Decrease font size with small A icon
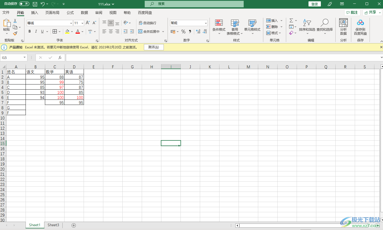Image resolution: width=383 pixels, height=230 pixels. click(94, 23)
